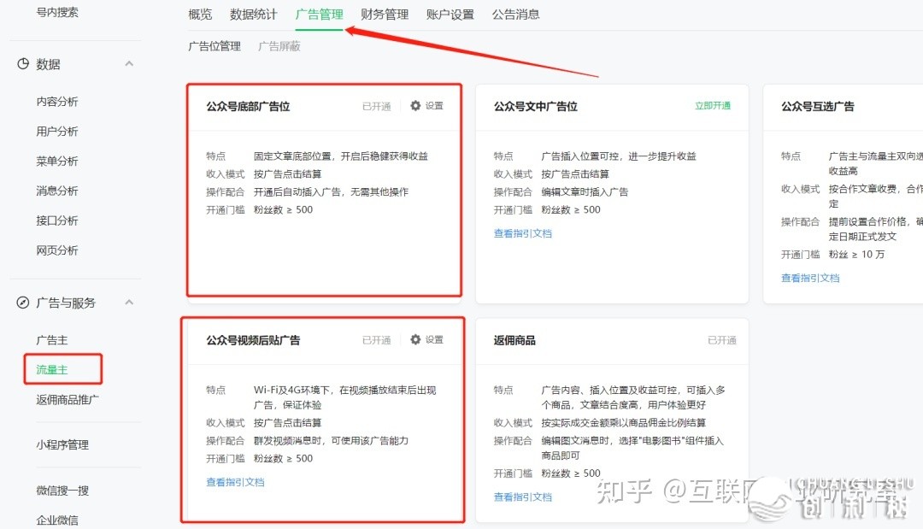
Task: Select the 广告位管理 sub-tab
Action: click(215, 46)
